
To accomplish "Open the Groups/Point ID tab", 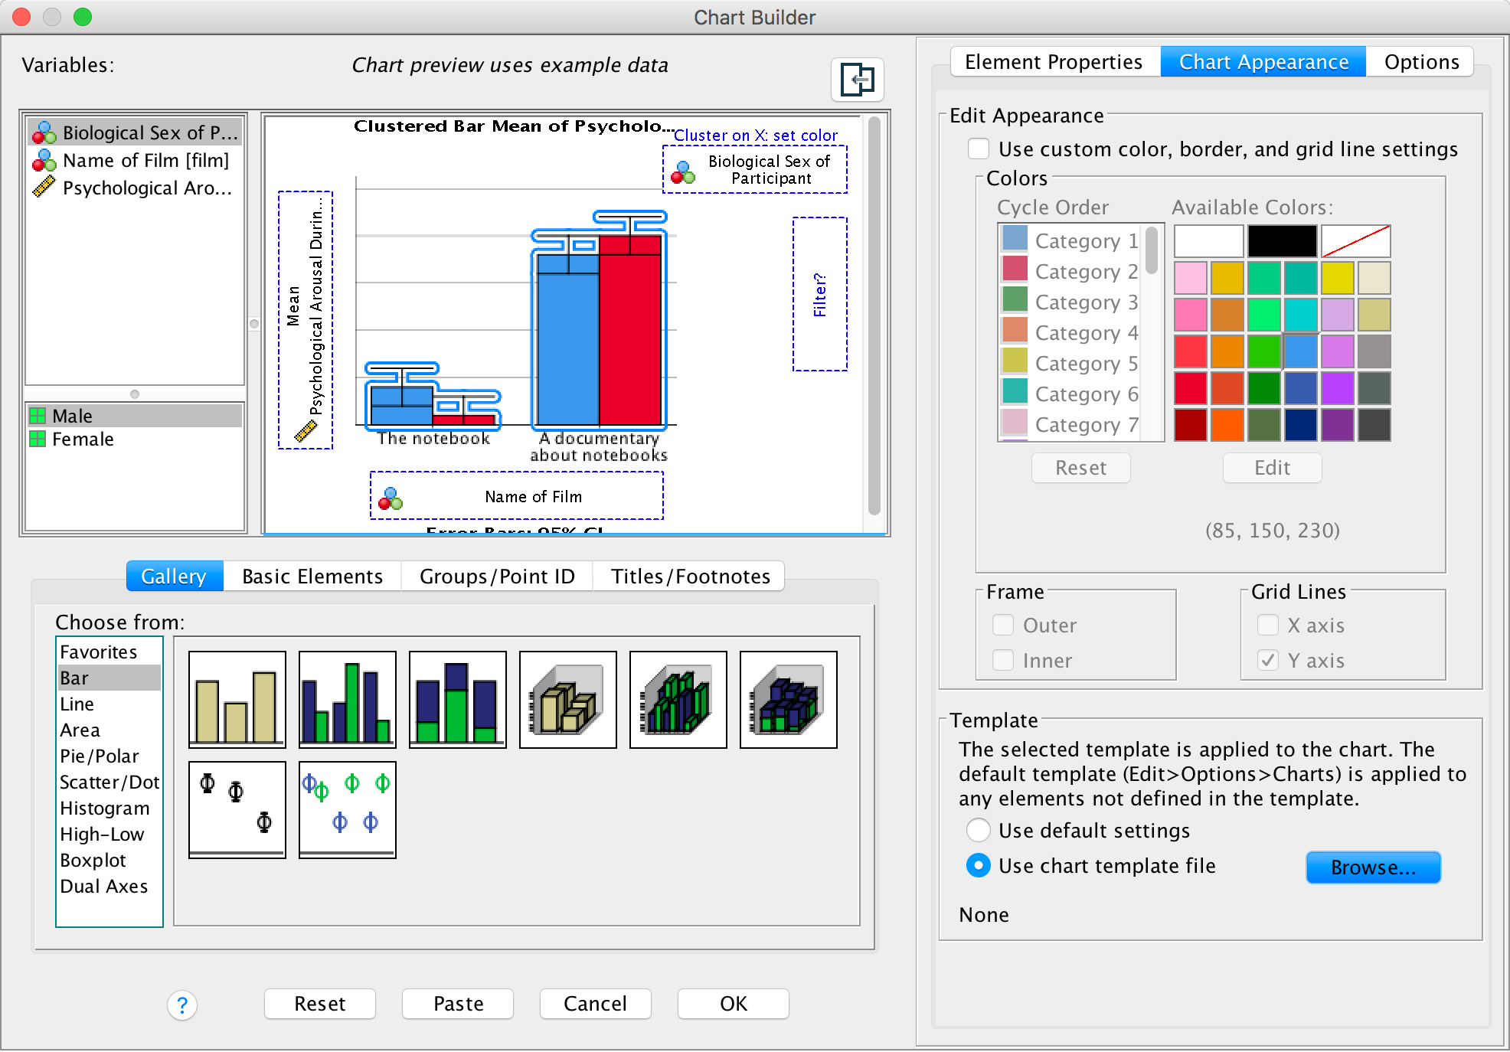I will (x=497, y=576).
